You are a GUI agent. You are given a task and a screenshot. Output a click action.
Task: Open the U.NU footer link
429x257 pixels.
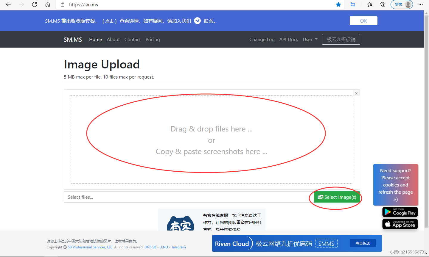164,247
